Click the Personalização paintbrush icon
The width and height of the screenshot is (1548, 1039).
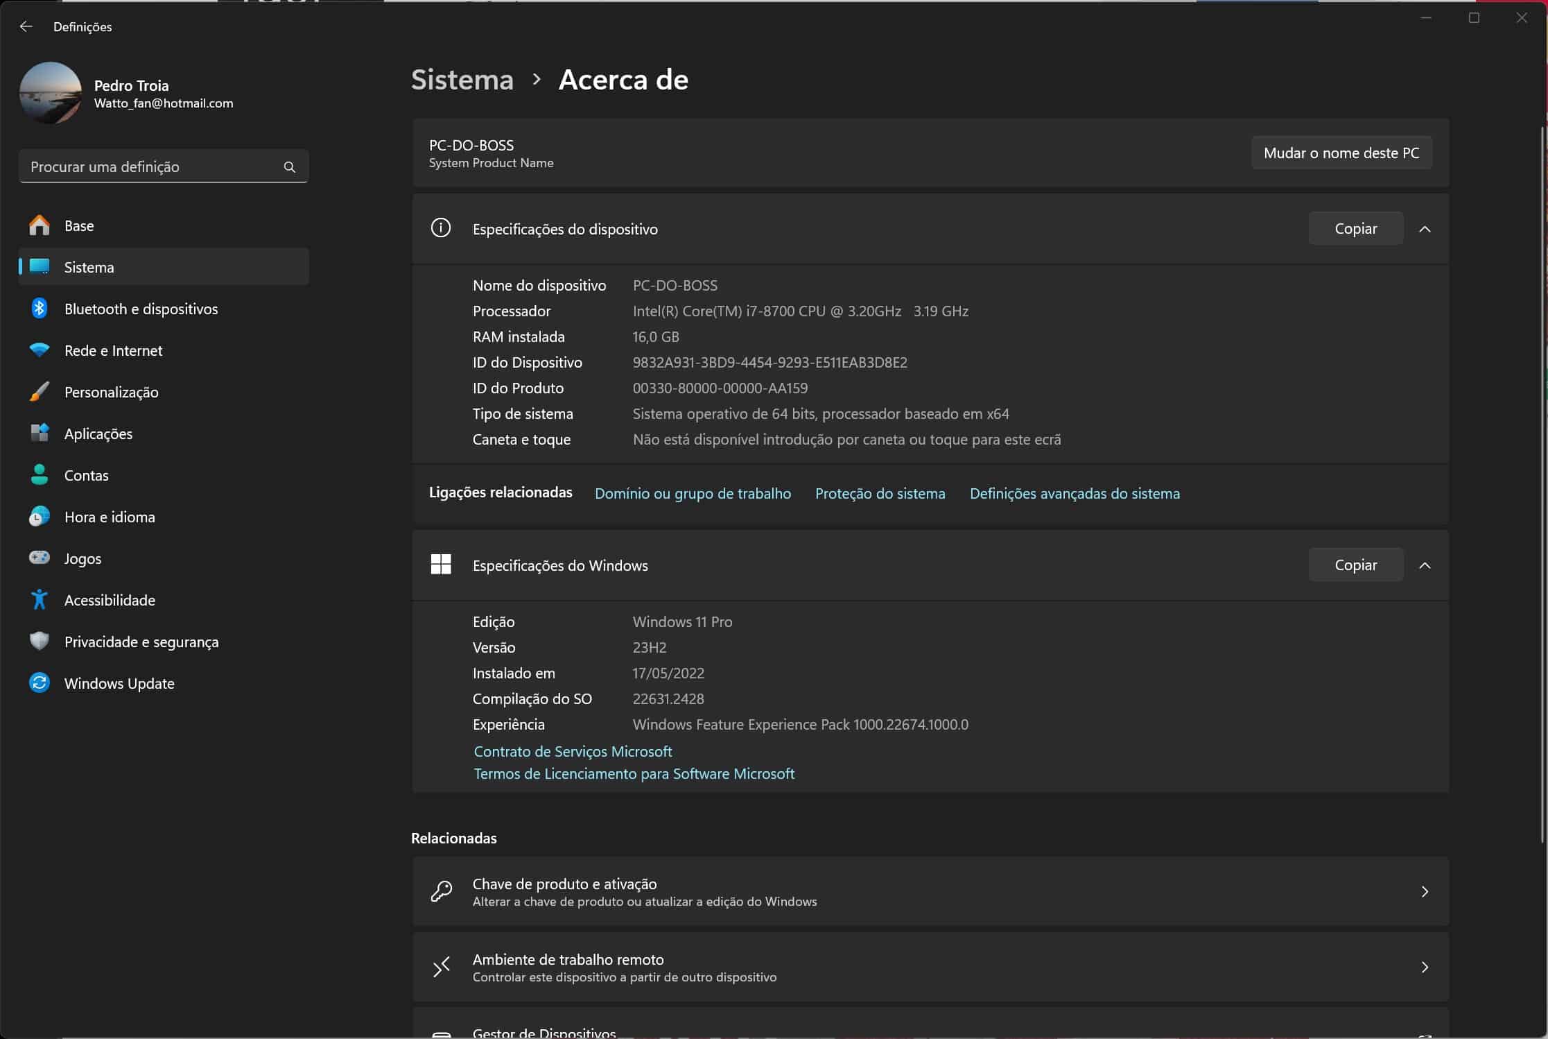pos(40,392)
